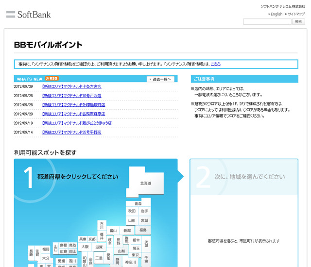Click the ソフトバンク テレコム株式会社 company text
This screenshot has height=267, width=311.
tap(283, 6)
